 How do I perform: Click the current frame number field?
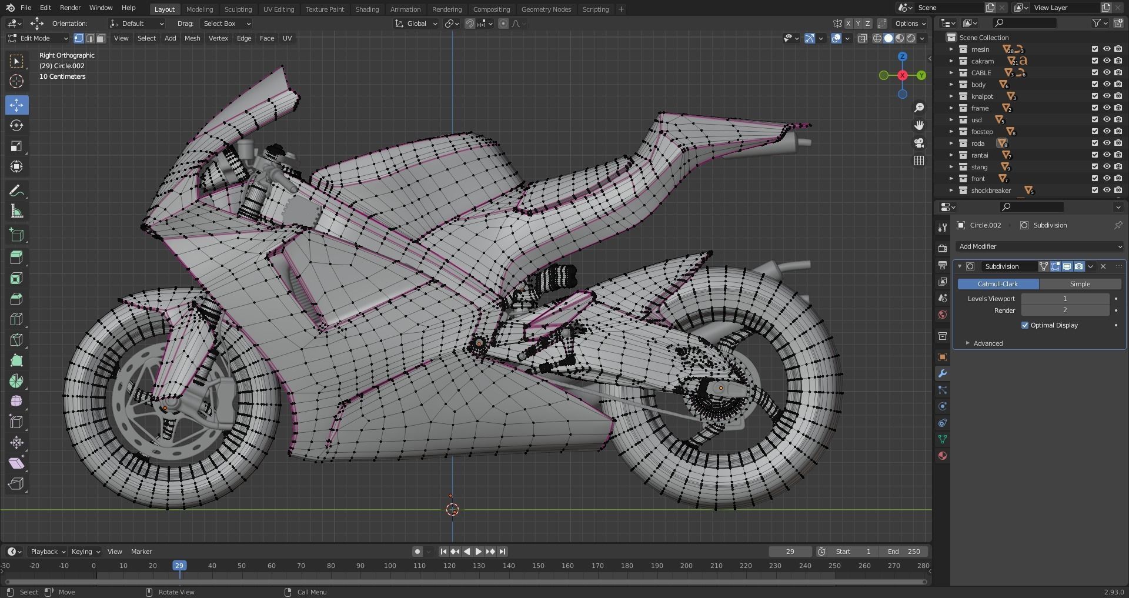point(790,552)
